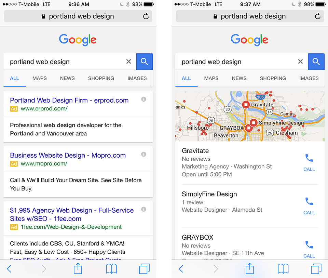Clear search text in left phone search box
The height and width of the screenshot is (278, 328).
(x=129, y=62)
